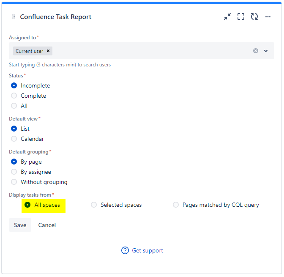This screenshot has width=284, height=277.
Task: Clear all assigned users
Action: 256,51
